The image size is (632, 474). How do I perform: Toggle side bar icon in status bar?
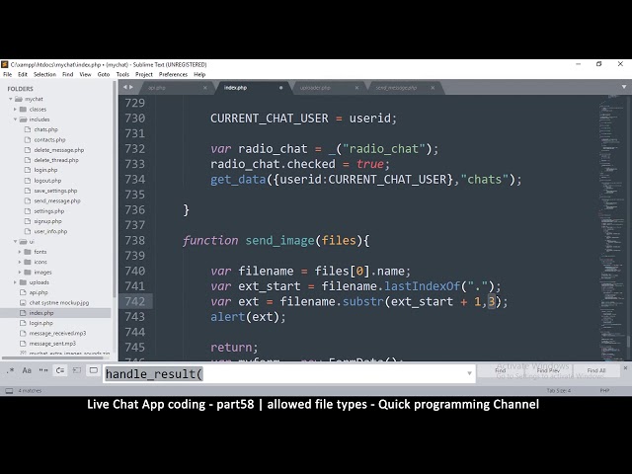pos(9,391)
